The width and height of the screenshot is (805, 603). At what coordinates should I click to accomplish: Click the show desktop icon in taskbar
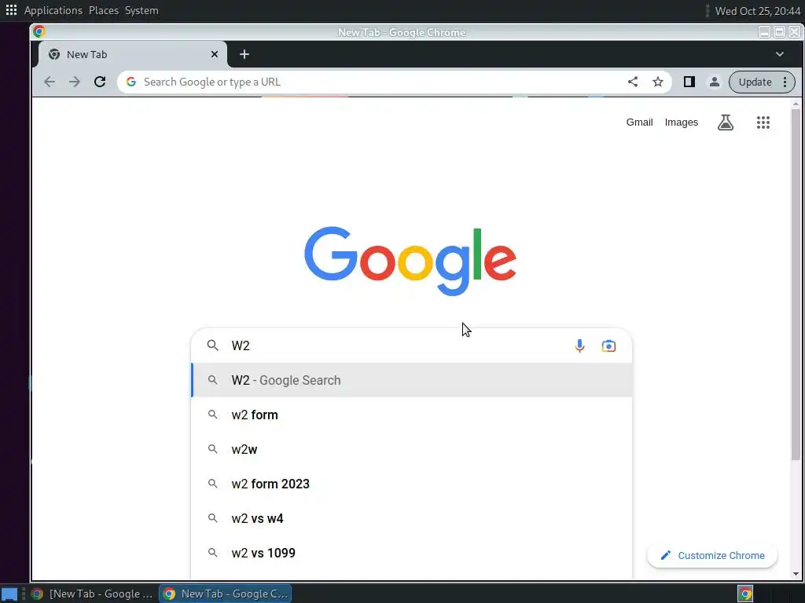[x=9, y=594]
